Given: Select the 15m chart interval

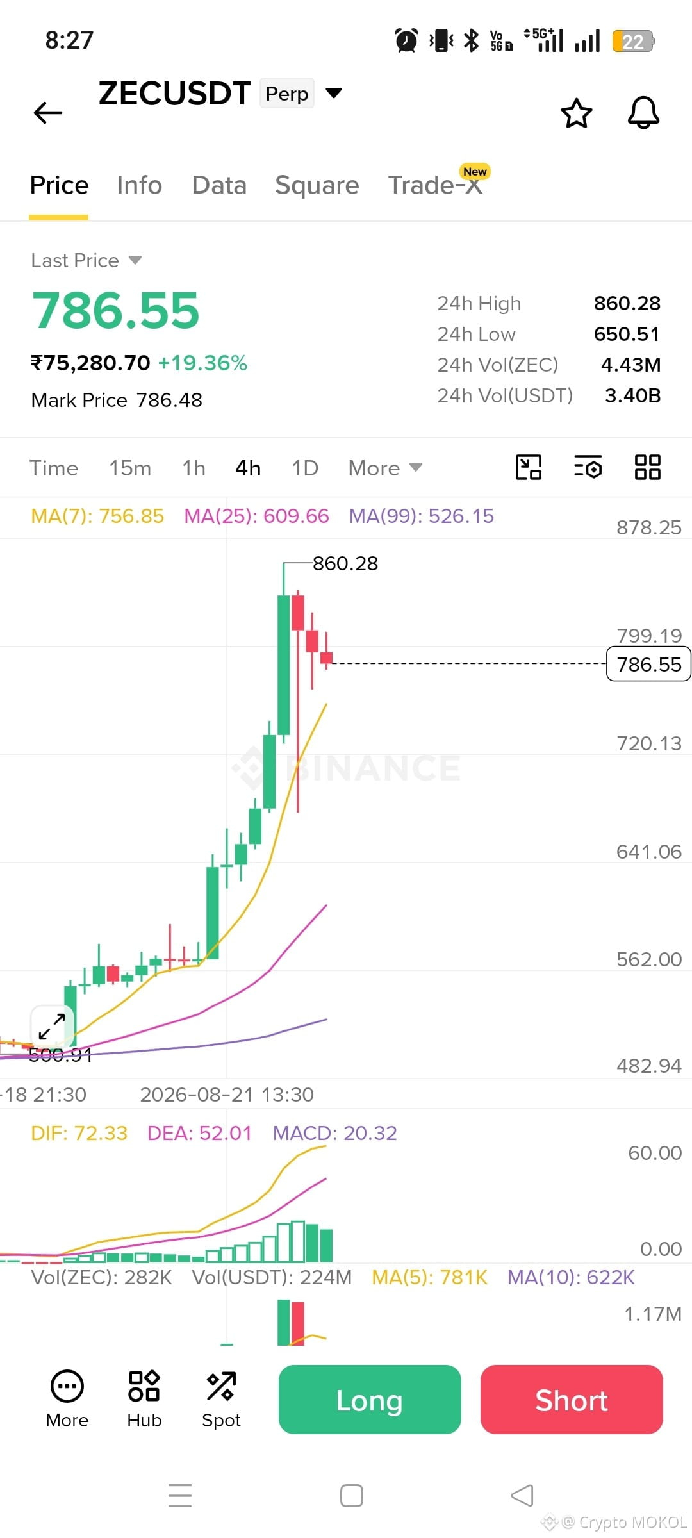Looking at the screenshot, I should coord(130,468).
